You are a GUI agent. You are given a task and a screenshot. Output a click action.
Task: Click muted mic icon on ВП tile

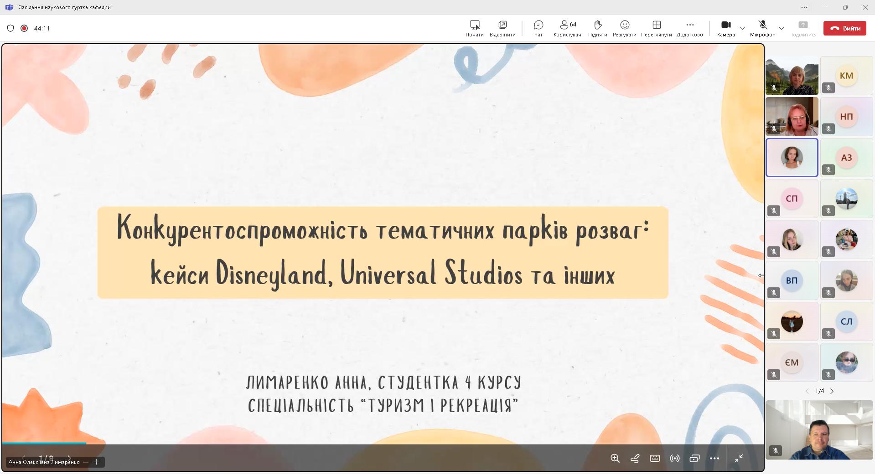774,293
